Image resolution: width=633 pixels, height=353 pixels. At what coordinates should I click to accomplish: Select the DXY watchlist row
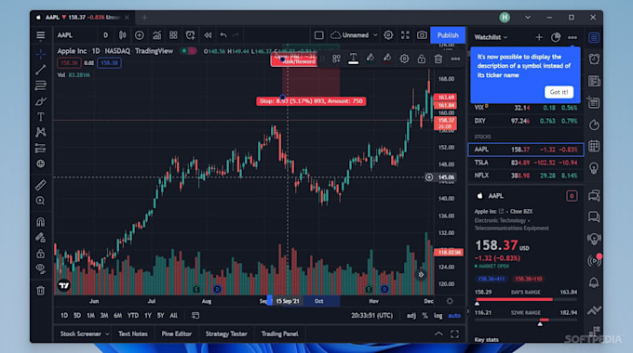(526, 121)
